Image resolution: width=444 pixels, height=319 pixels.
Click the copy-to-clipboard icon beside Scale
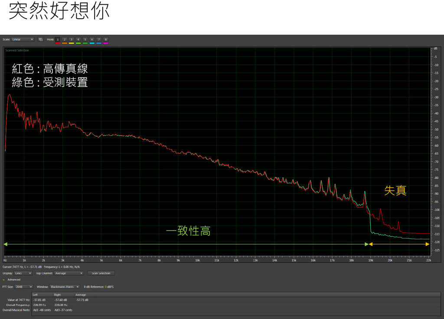click(40, 39)
